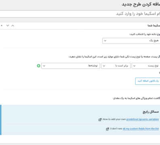Open the external link icon beside predefined dynamic variables
This screenshot has width=160, height=145.
(100, 120)
